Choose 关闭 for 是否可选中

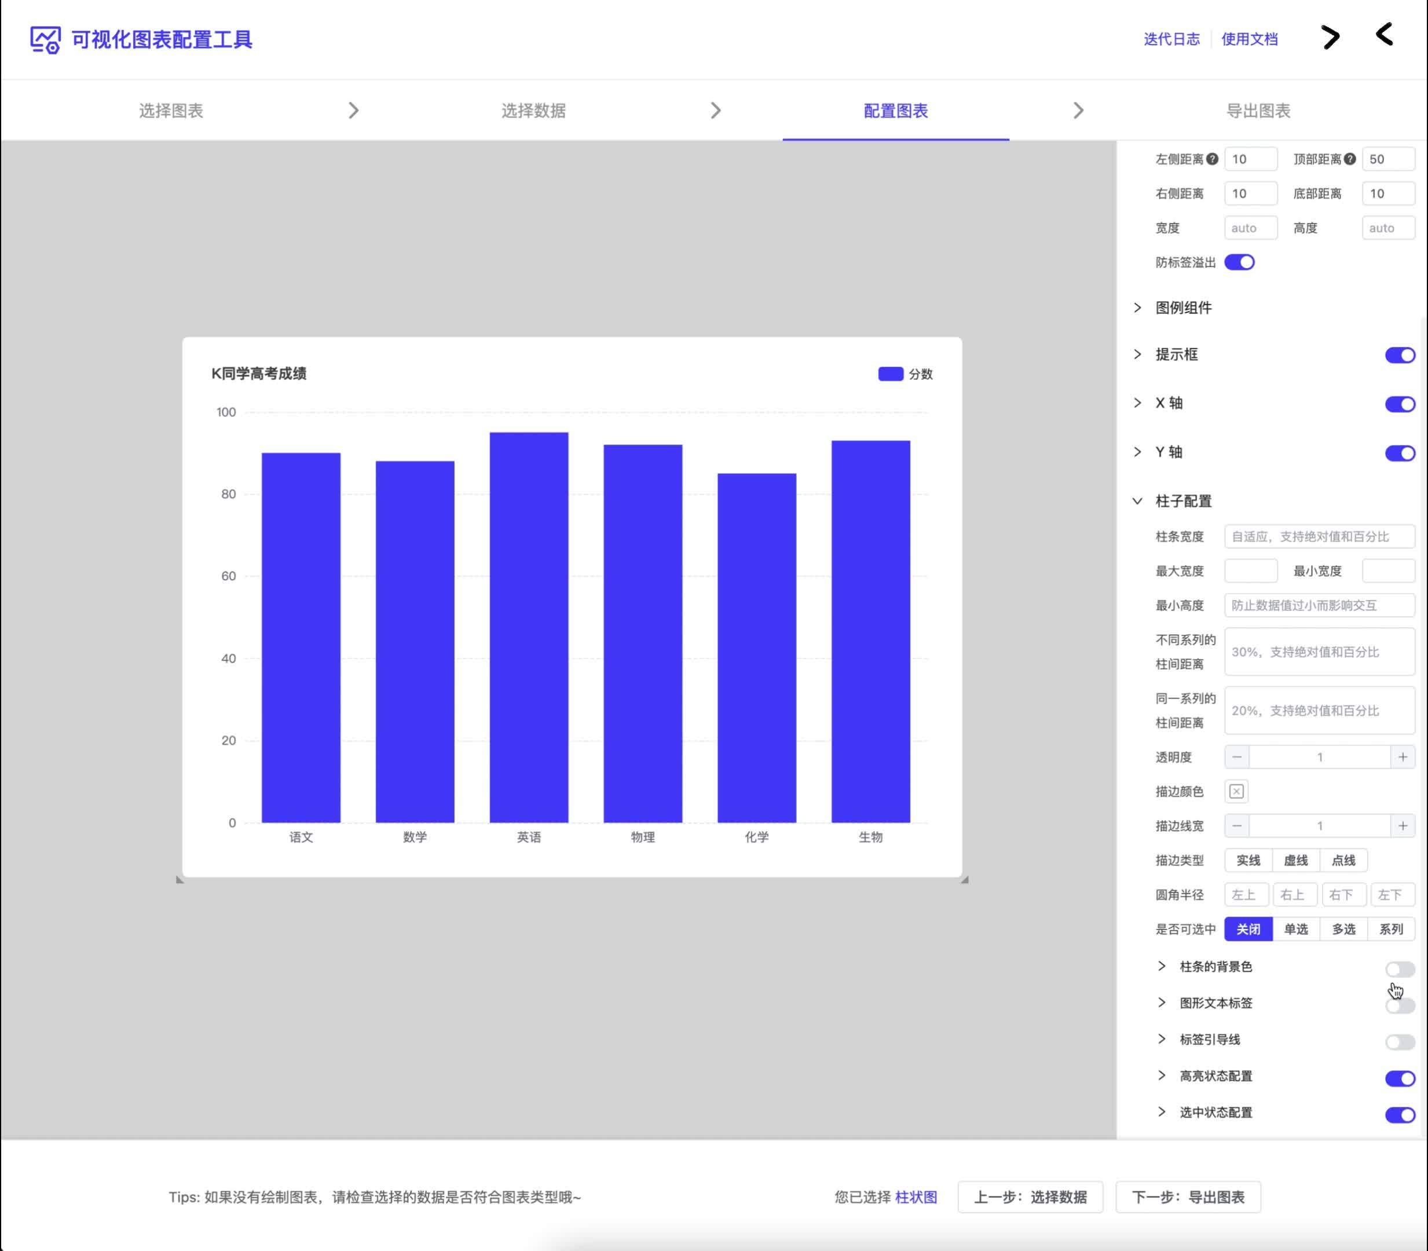(x=1248, y=929)
